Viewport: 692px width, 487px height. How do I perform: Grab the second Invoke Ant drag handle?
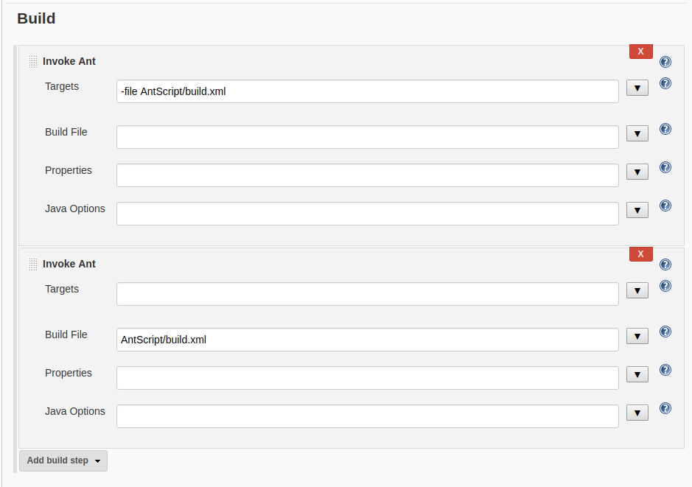click(x=32, y=264)
